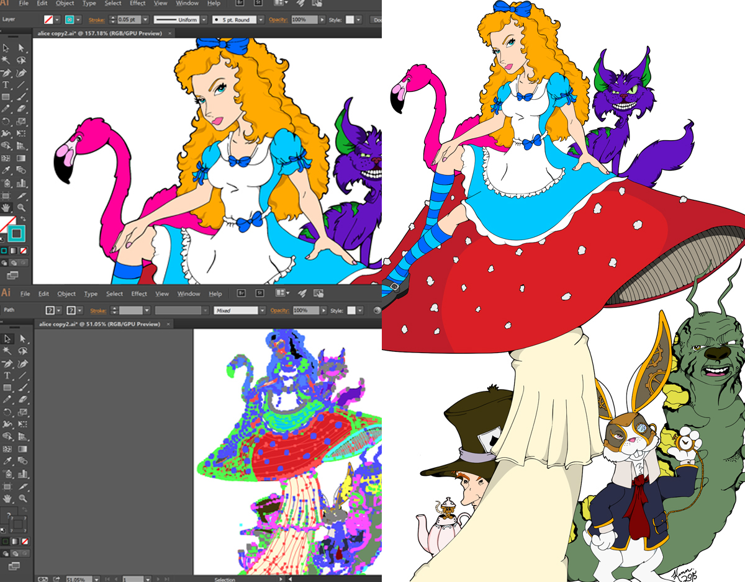Change screen mode in bottom window toolbox
The width and height of the screenshot is (745, 582).
pos(13,566)
